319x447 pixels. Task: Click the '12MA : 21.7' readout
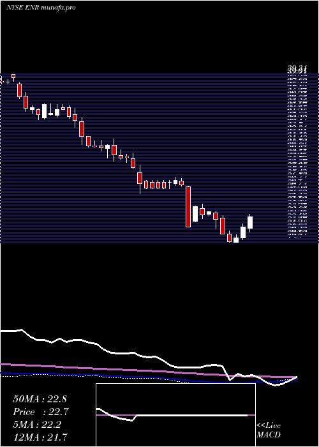pyautogui.click(x=40, y=437)
